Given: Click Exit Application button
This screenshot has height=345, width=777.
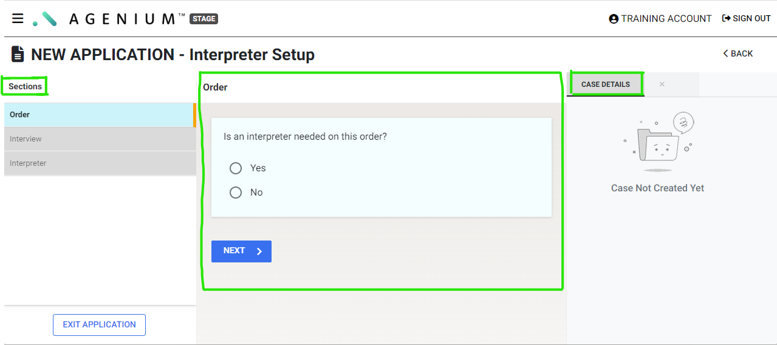Looking at the screenshot, I should (x=100, y=325).
